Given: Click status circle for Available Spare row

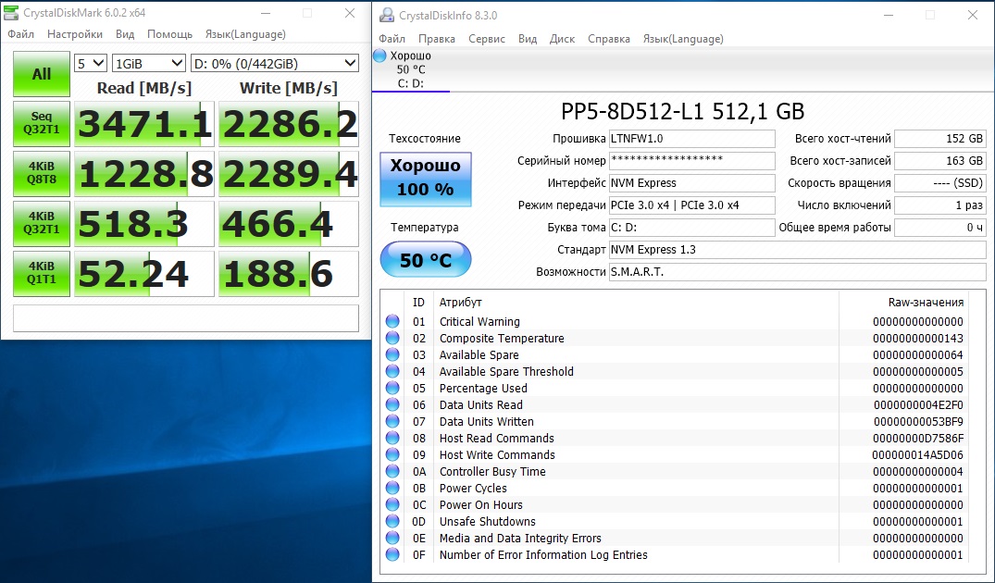Looking at the screenshot, I should (392, 354).
